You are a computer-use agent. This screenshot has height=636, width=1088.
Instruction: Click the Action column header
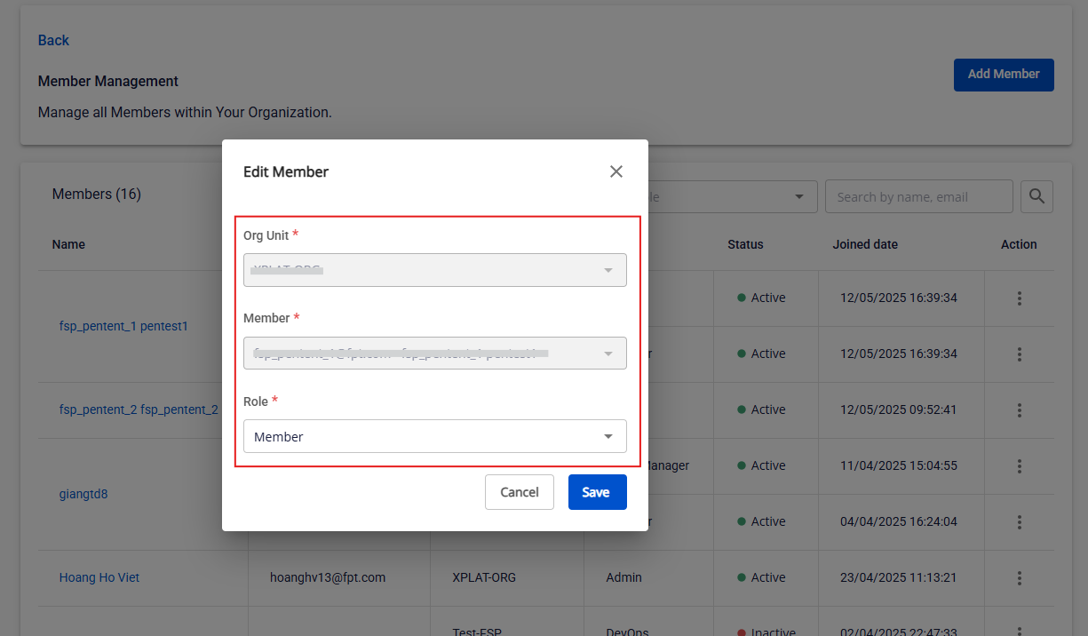(x=1019, y=244)
